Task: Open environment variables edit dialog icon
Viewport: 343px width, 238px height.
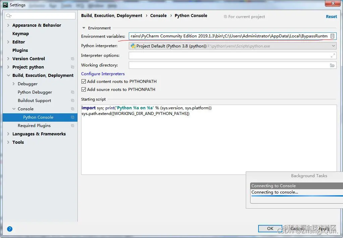Action: (332, 36)
